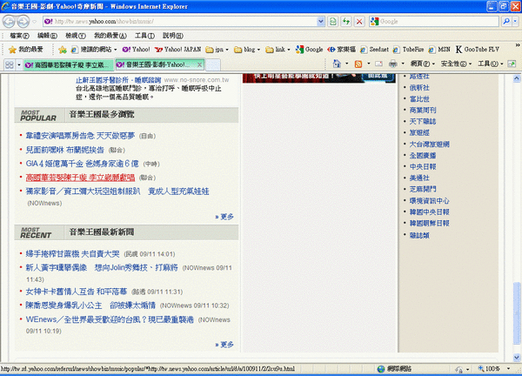Open search provider dropdown arrow
Screen dimensions: 522x376
pos(515,22)
